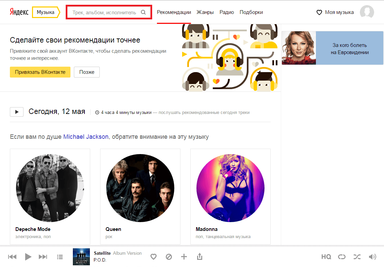Share the current track
Viewport: 384px width, 267px height.
pyautogui.click(x=200, y=257)
